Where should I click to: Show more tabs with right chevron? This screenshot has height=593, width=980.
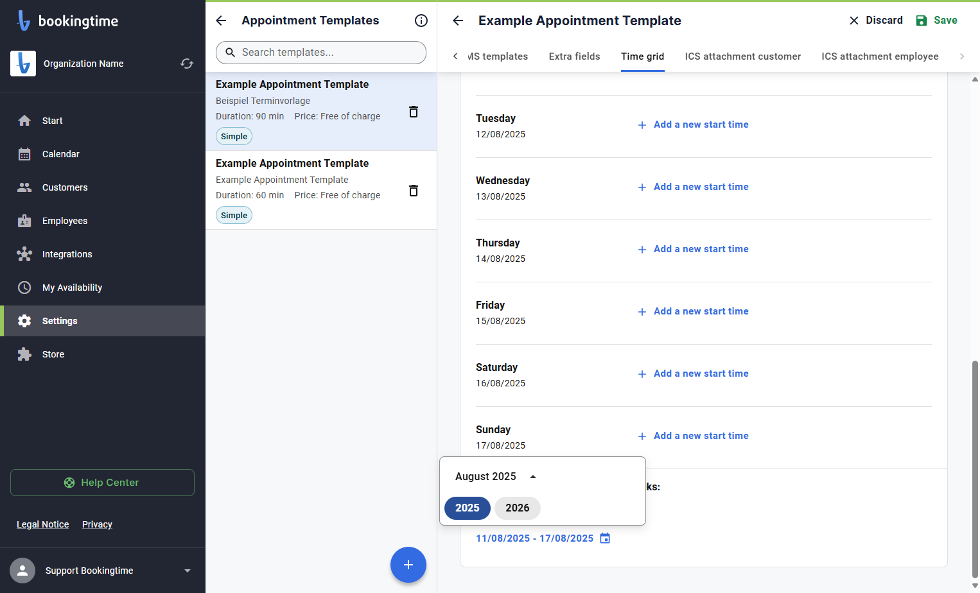coord(962,56)
